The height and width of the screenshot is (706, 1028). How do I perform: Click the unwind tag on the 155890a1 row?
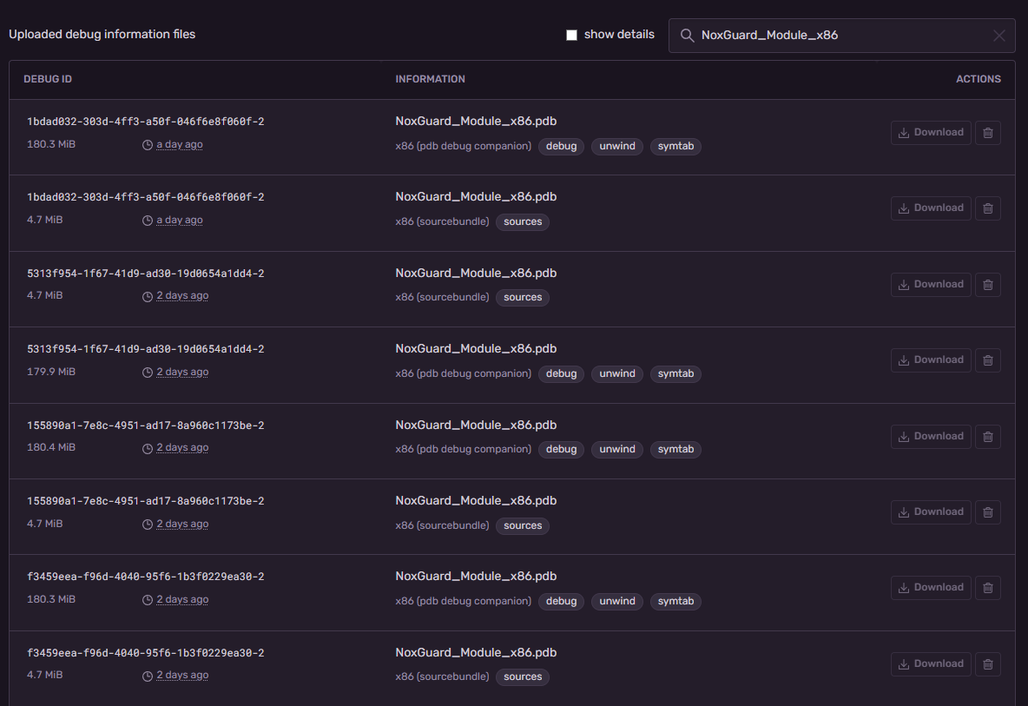point(617,449)
